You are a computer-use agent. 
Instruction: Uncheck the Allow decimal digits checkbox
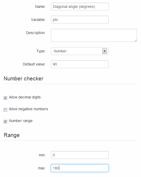[5, 98]
